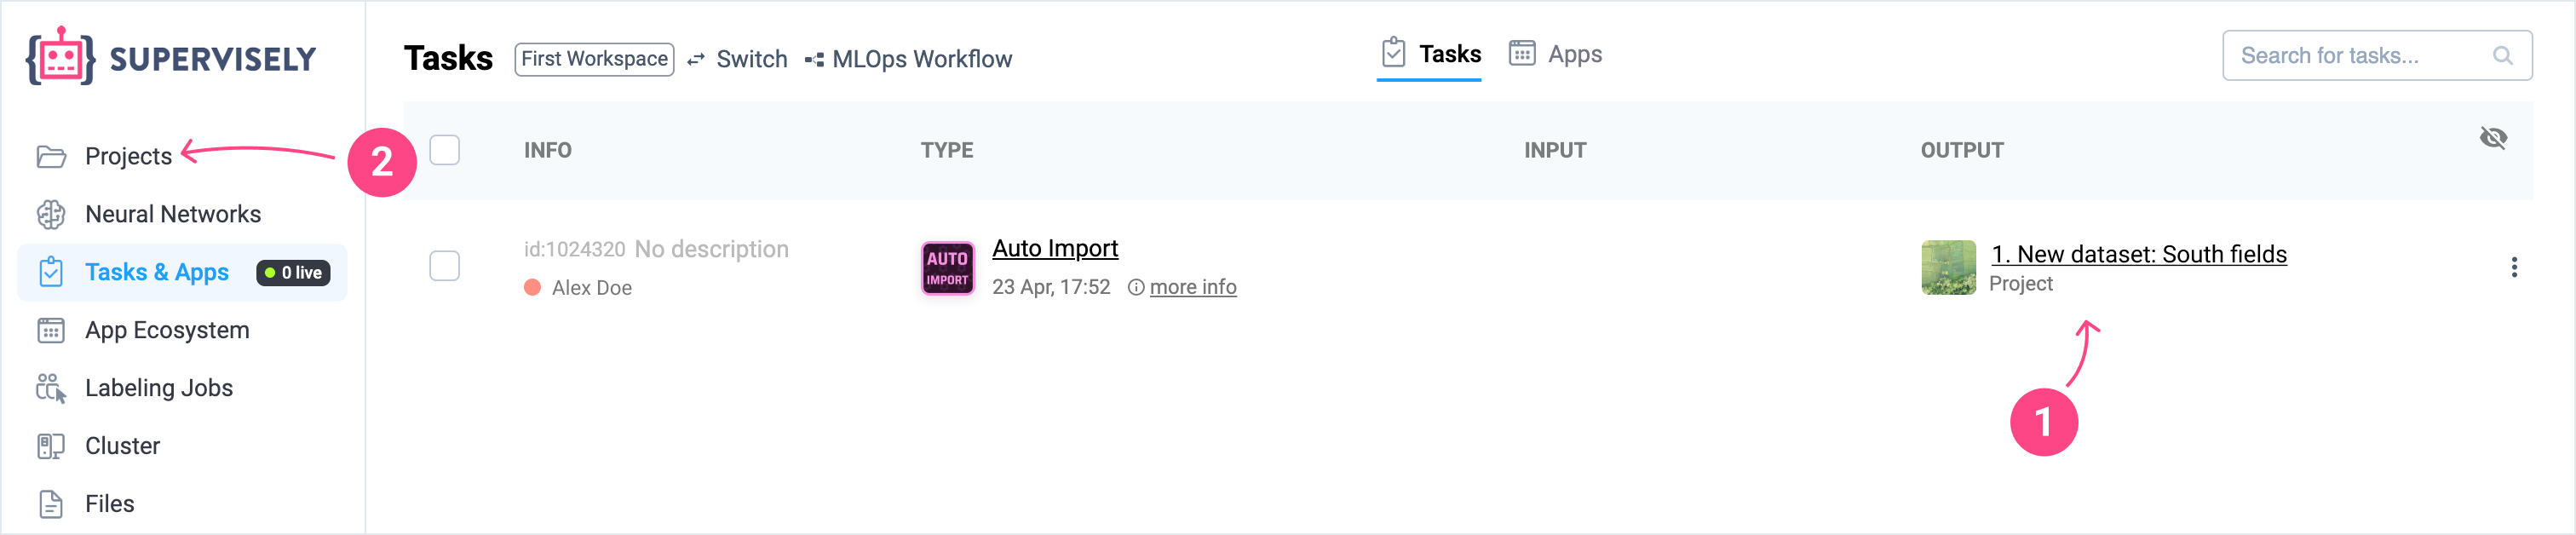Switch to the Apps tab

pos(1555,54)
